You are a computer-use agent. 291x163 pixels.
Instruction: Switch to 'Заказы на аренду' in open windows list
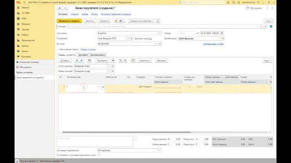pyautogui.click(x=25, y=72)
